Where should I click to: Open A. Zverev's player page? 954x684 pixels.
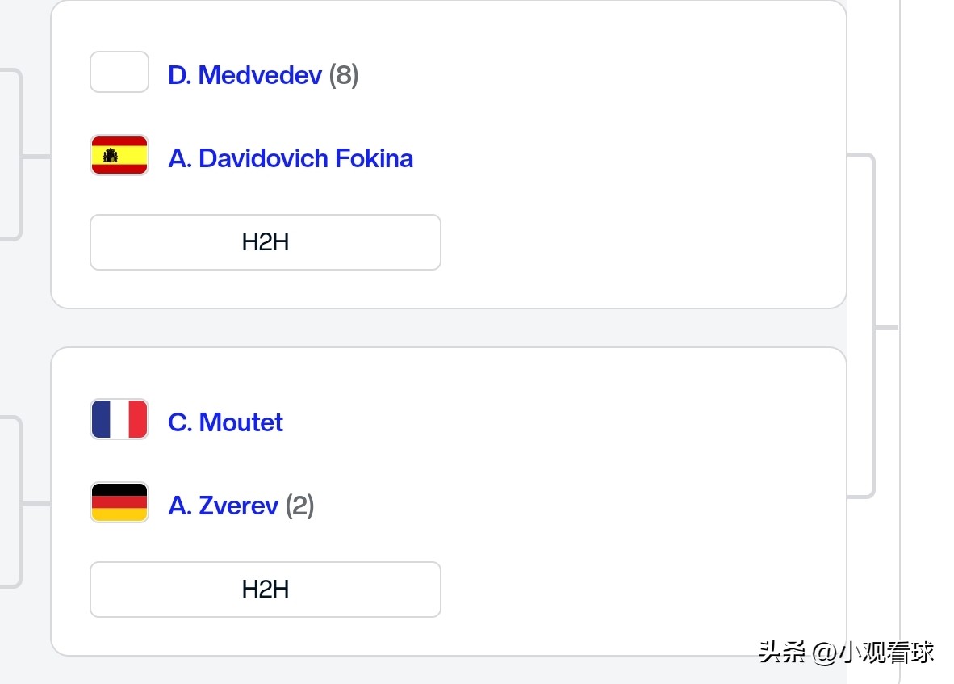(x=223, y=506)
